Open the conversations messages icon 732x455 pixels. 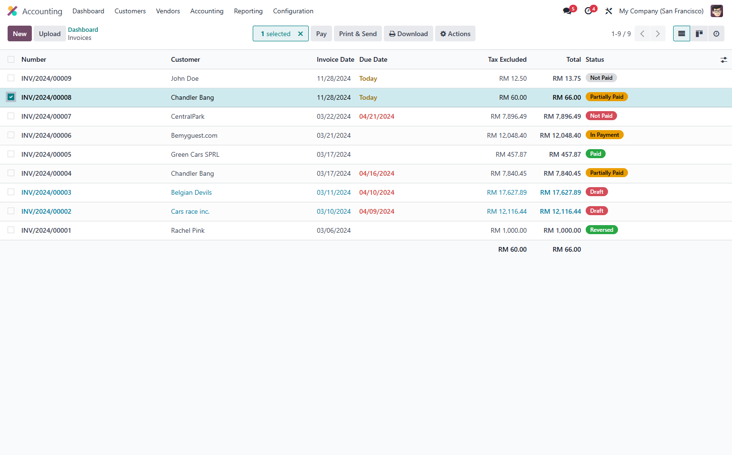[x=567, y=11]
